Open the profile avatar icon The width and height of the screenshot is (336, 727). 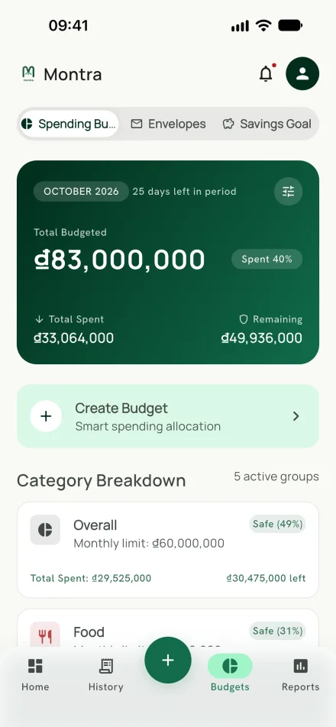[302, 74]
